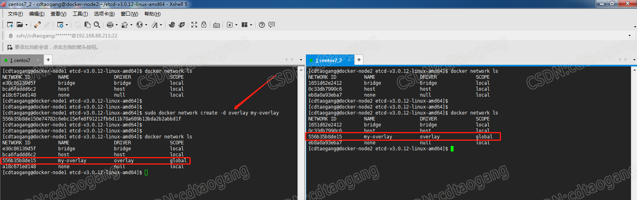The height and width of the screenshot is (200, 637).
Task: Add new tab in left pane
Action: (48, 60)
